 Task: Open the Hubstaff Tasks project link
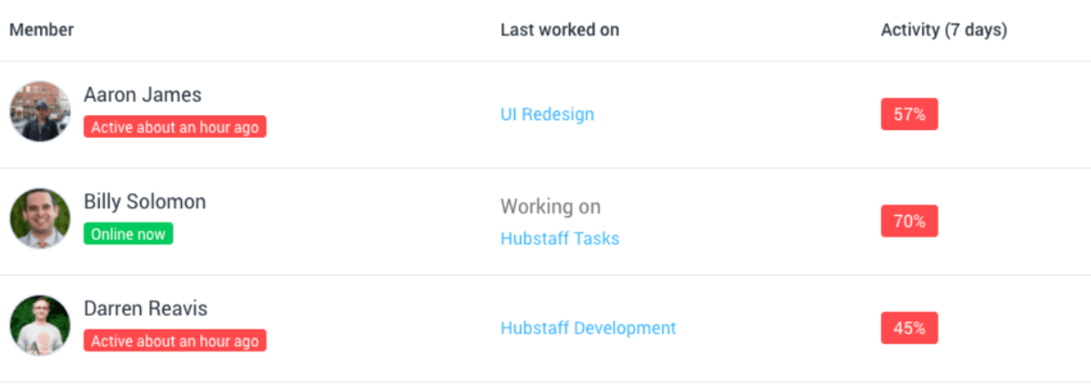pos(560,239)
